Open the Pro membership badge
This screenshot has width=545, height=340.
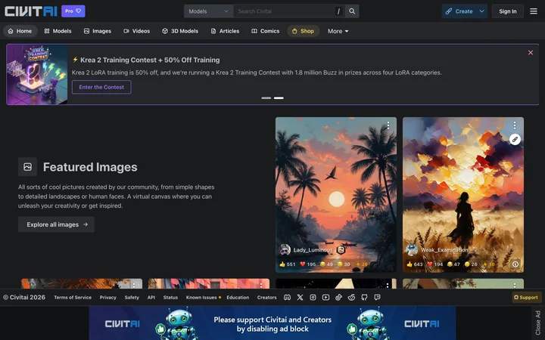point(73,11)
